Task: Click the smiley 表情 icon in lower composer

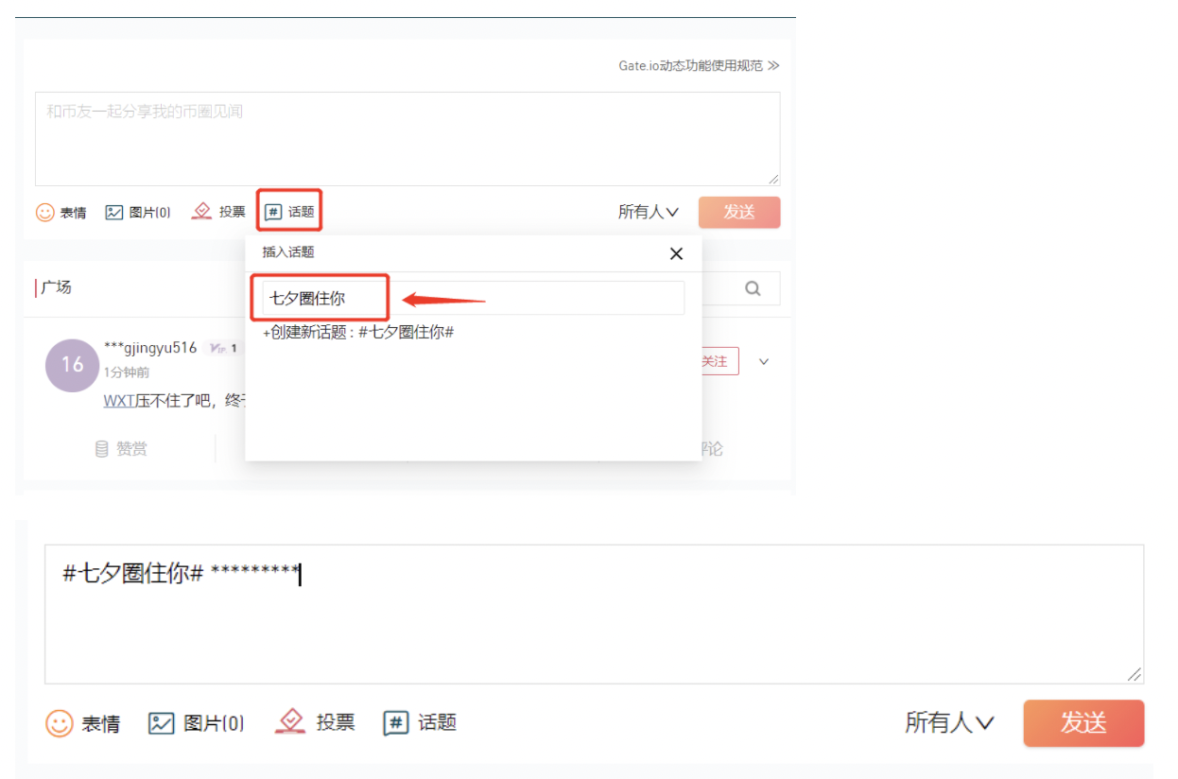Action: click(60, 724)
